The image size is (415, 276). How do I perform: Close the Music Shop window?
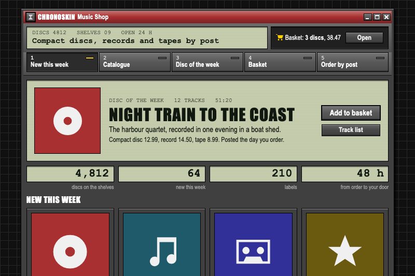(386, 17)
